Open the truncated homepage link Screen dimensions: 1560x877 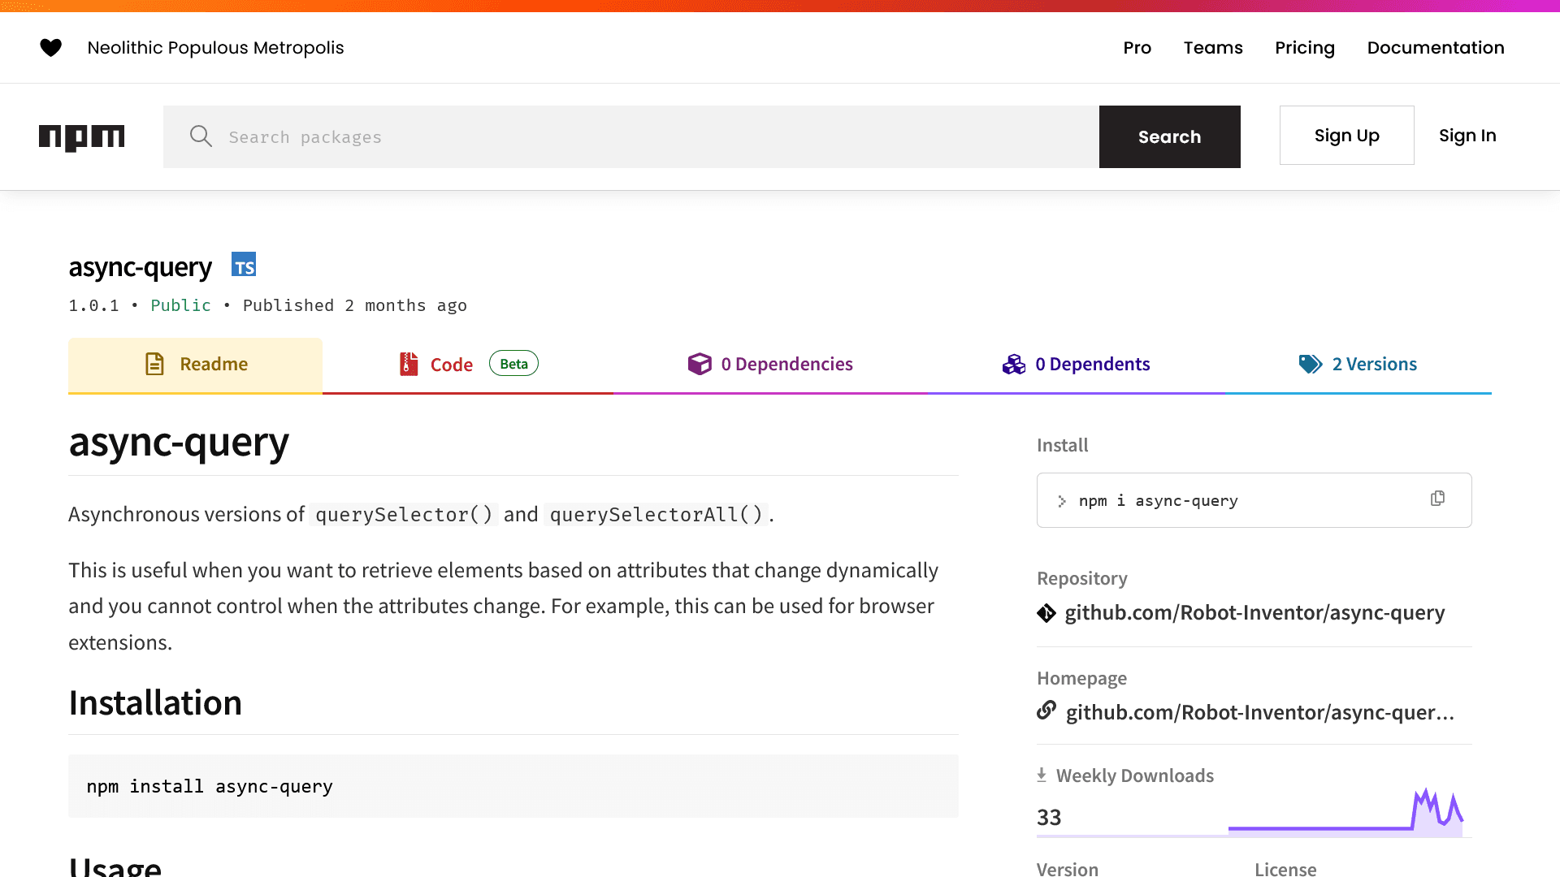click(x=1259, y=713)
